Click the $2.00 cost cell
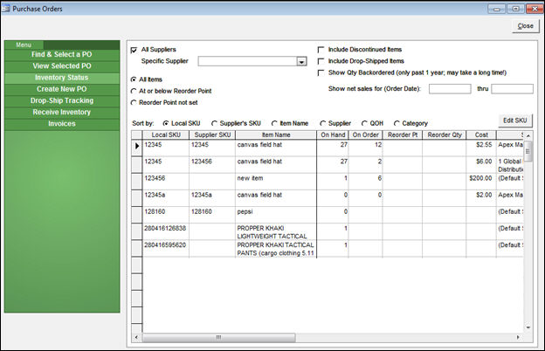545x351 pixels. coord(481,198)
